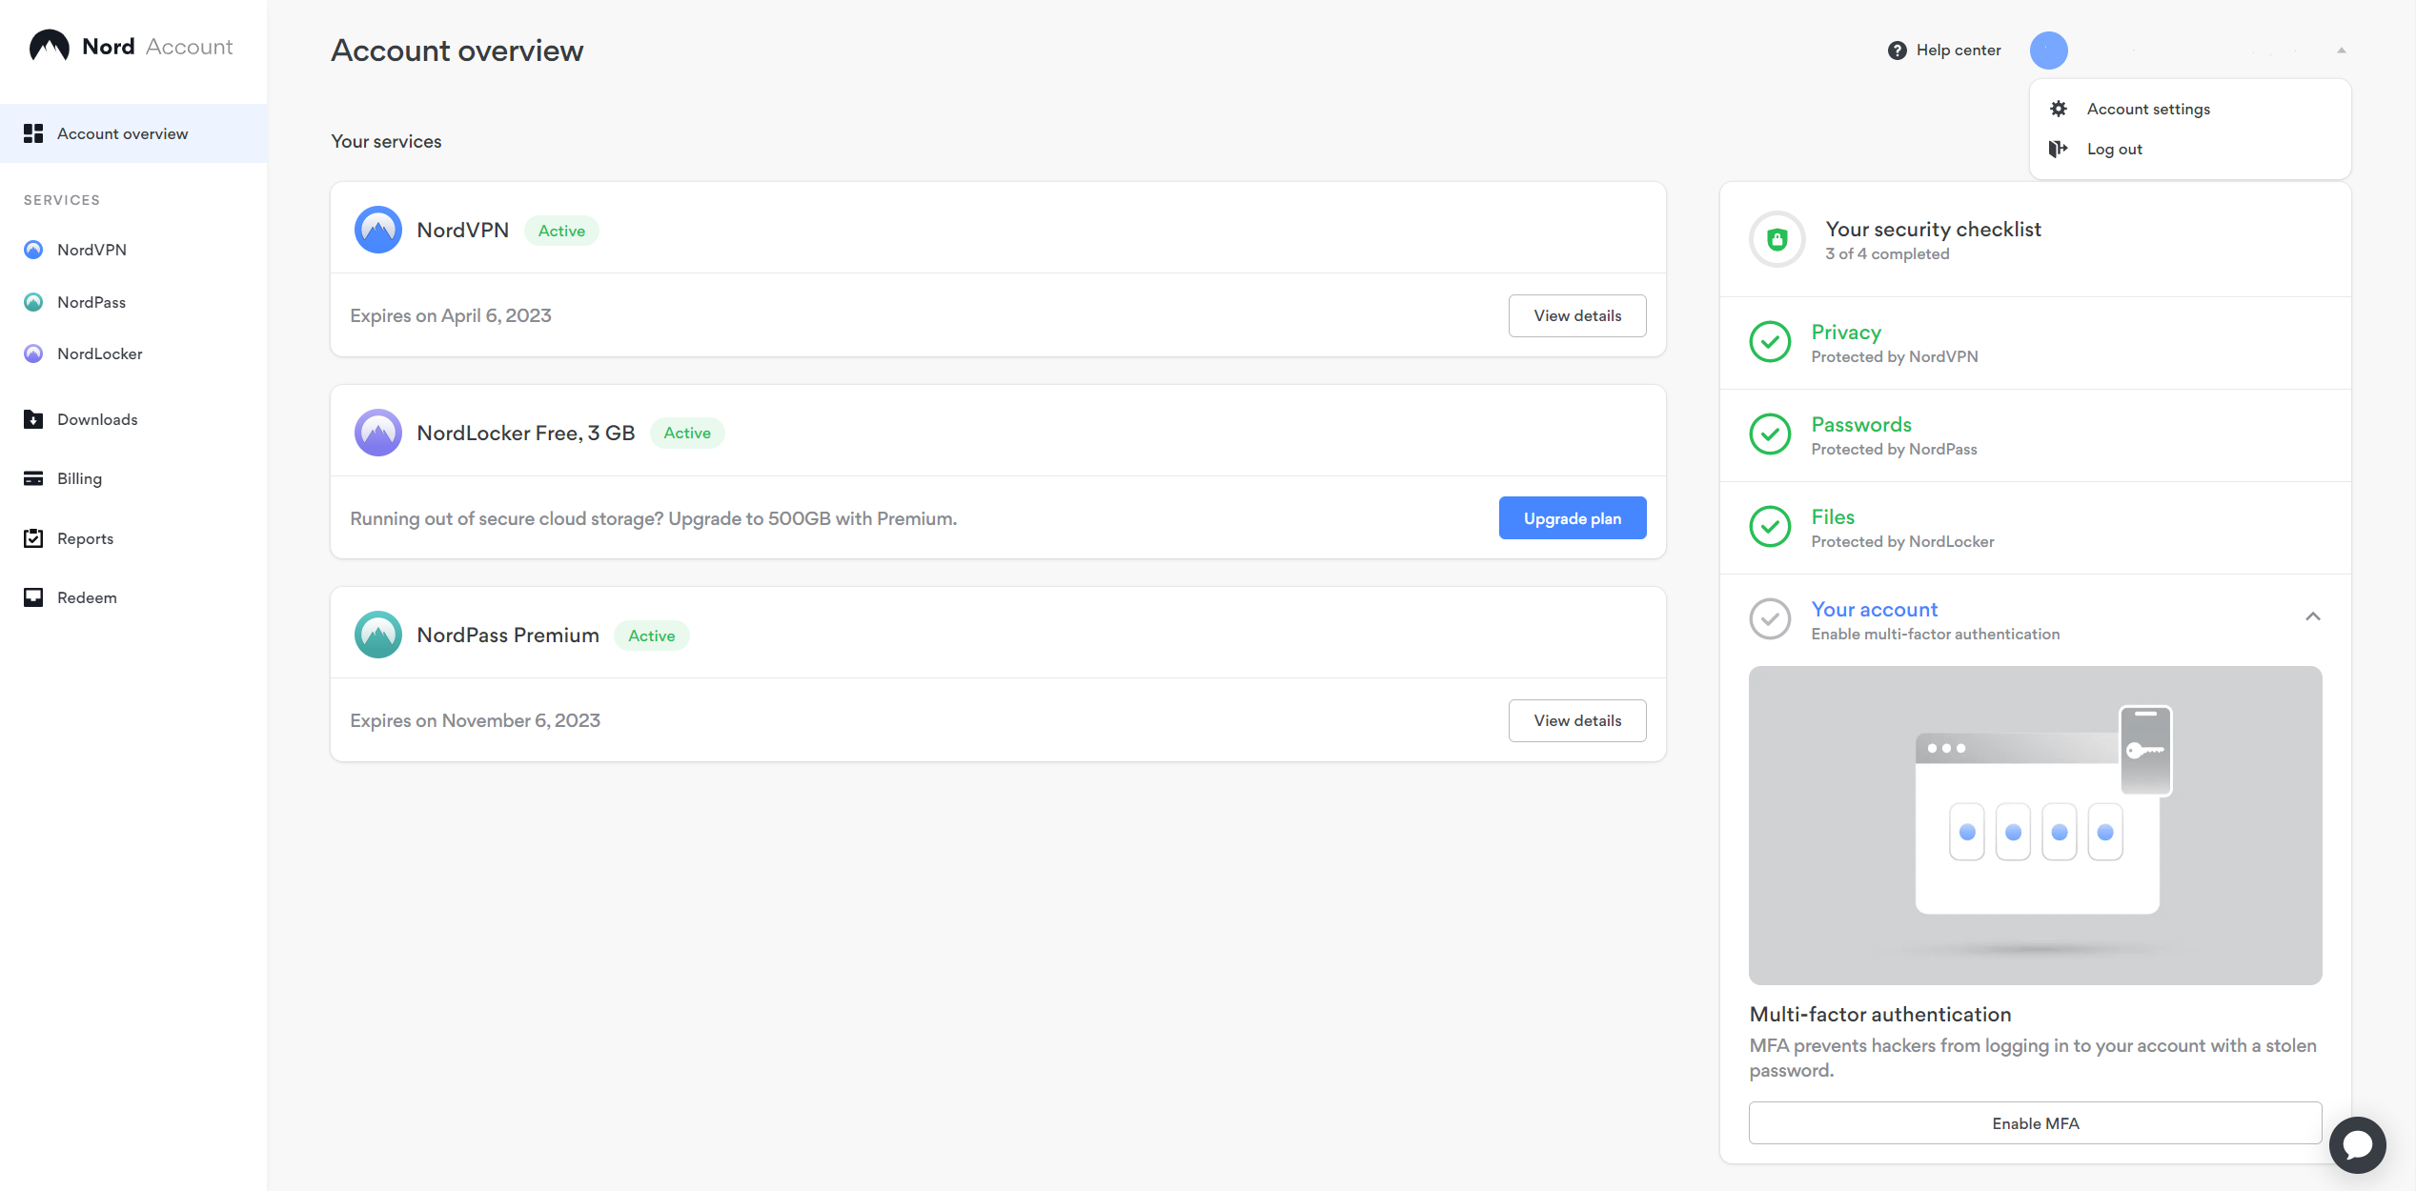Click the Passwords completed checkmark circle
2416x1191 pixels.
pos(1770,434)
